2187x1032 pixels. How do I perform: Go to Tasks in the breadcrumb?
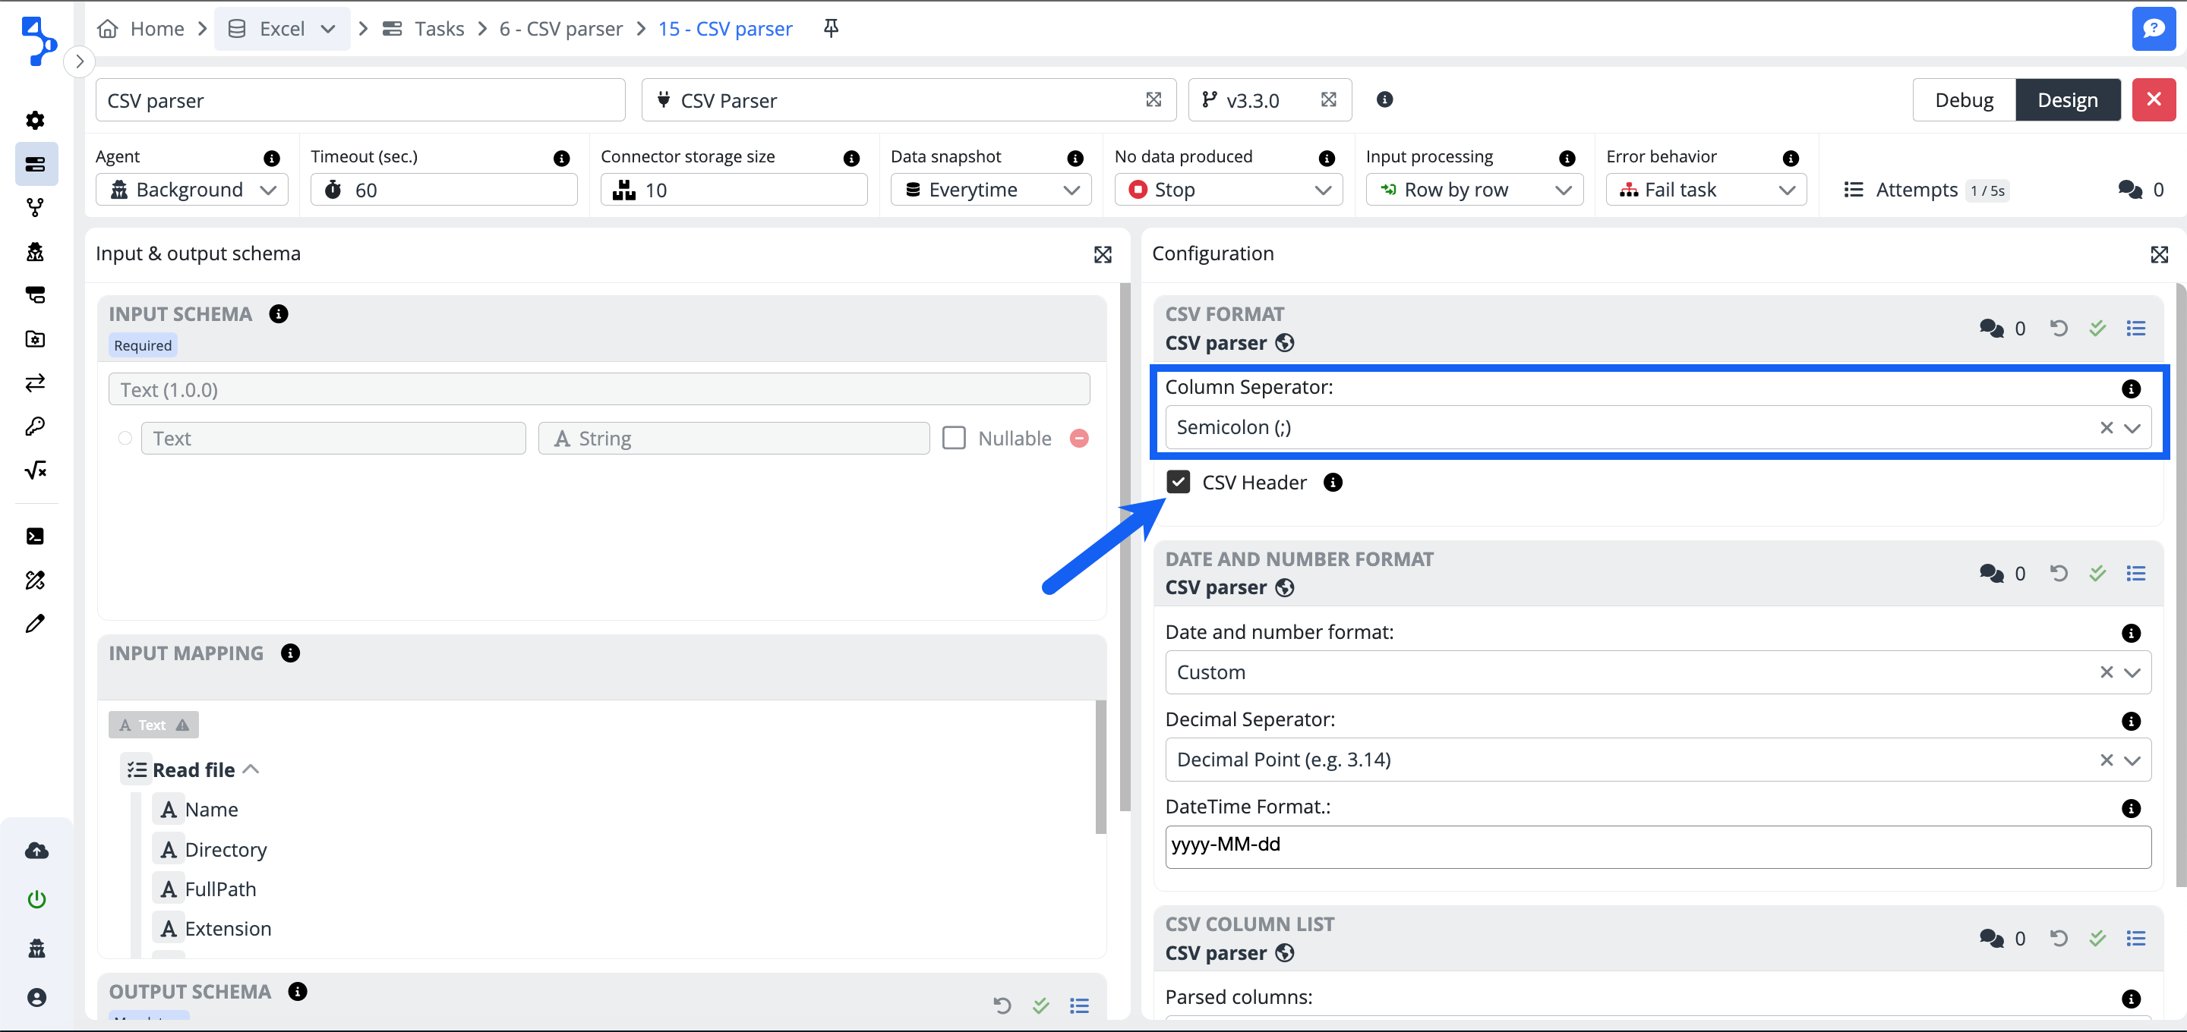point(438,28)
